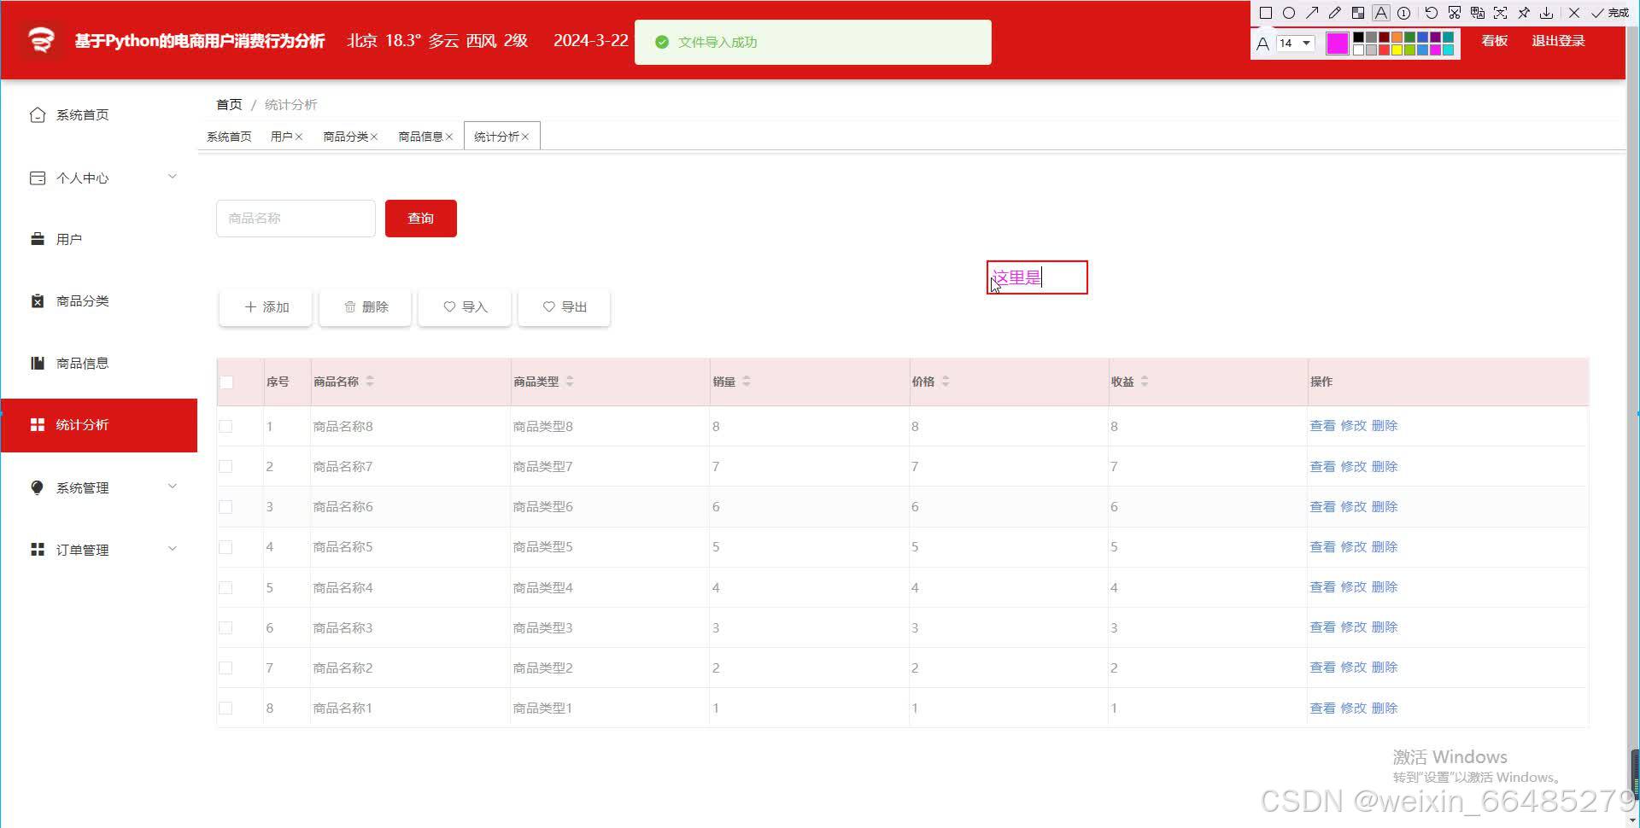
Task: Sort by 收益 column arrows
Action: pos(1145,382)
